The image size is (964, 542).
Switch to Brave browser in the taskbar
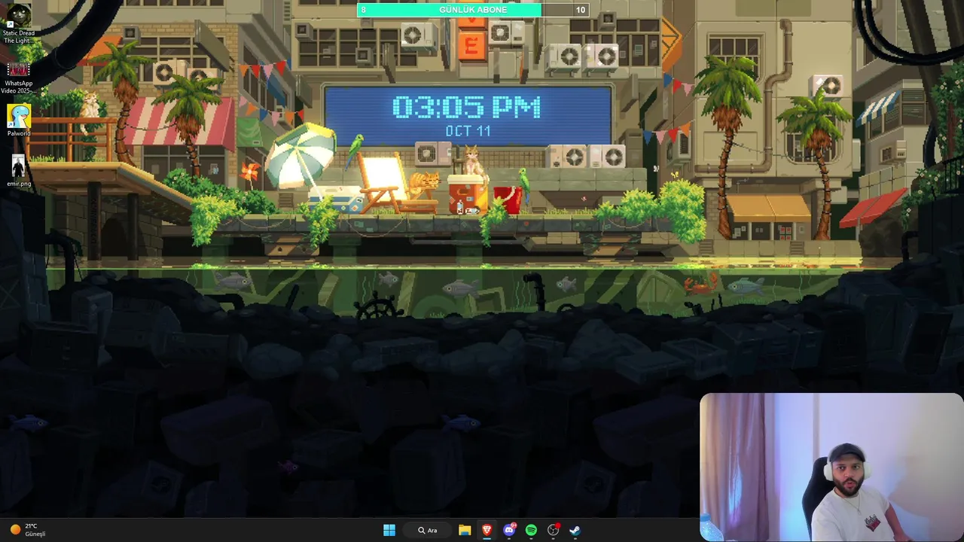point(487,530)
